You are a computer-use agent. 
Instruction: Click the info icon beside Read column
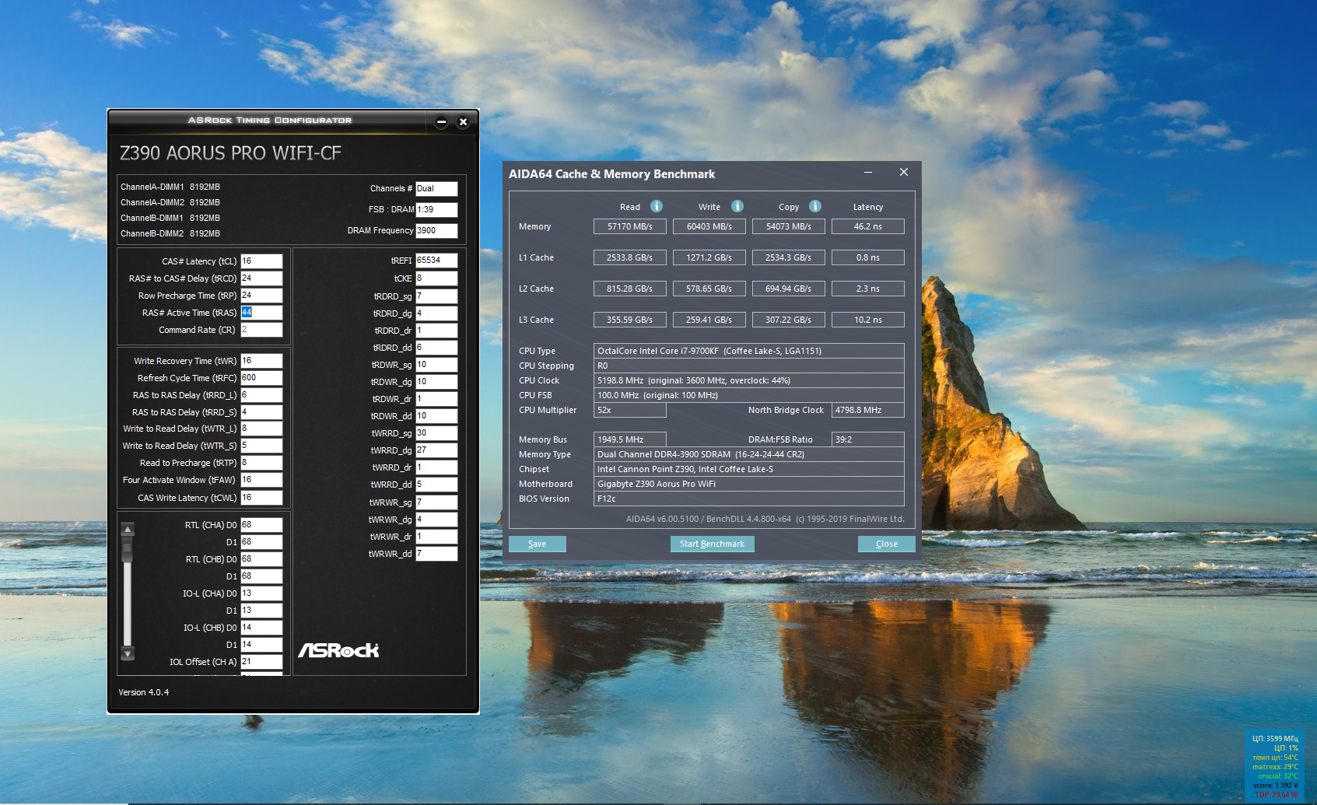point(657,206)
